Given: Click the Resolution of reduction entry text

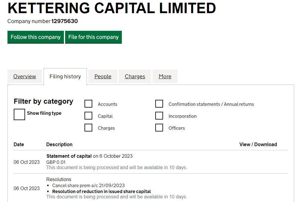Looking at the screenshot, I should [102, 192].
